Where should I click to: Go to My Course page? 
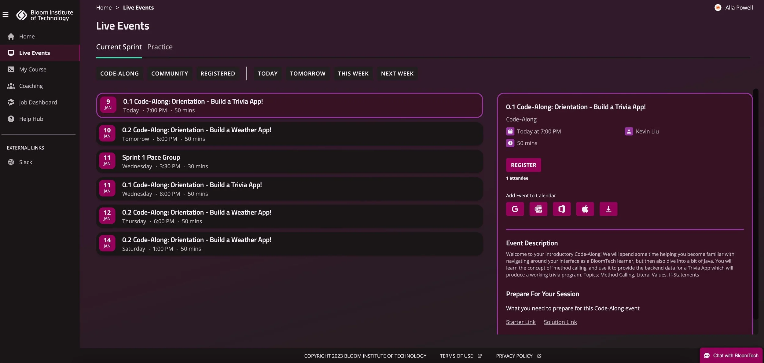[33, 69]
